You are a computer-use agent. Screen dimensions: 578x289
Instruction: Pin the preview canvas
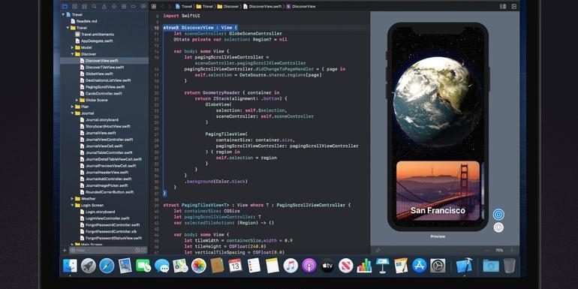click(378, 250)
